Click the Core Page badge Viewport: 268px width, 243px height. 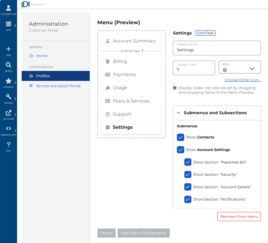(x=205, y=33)
